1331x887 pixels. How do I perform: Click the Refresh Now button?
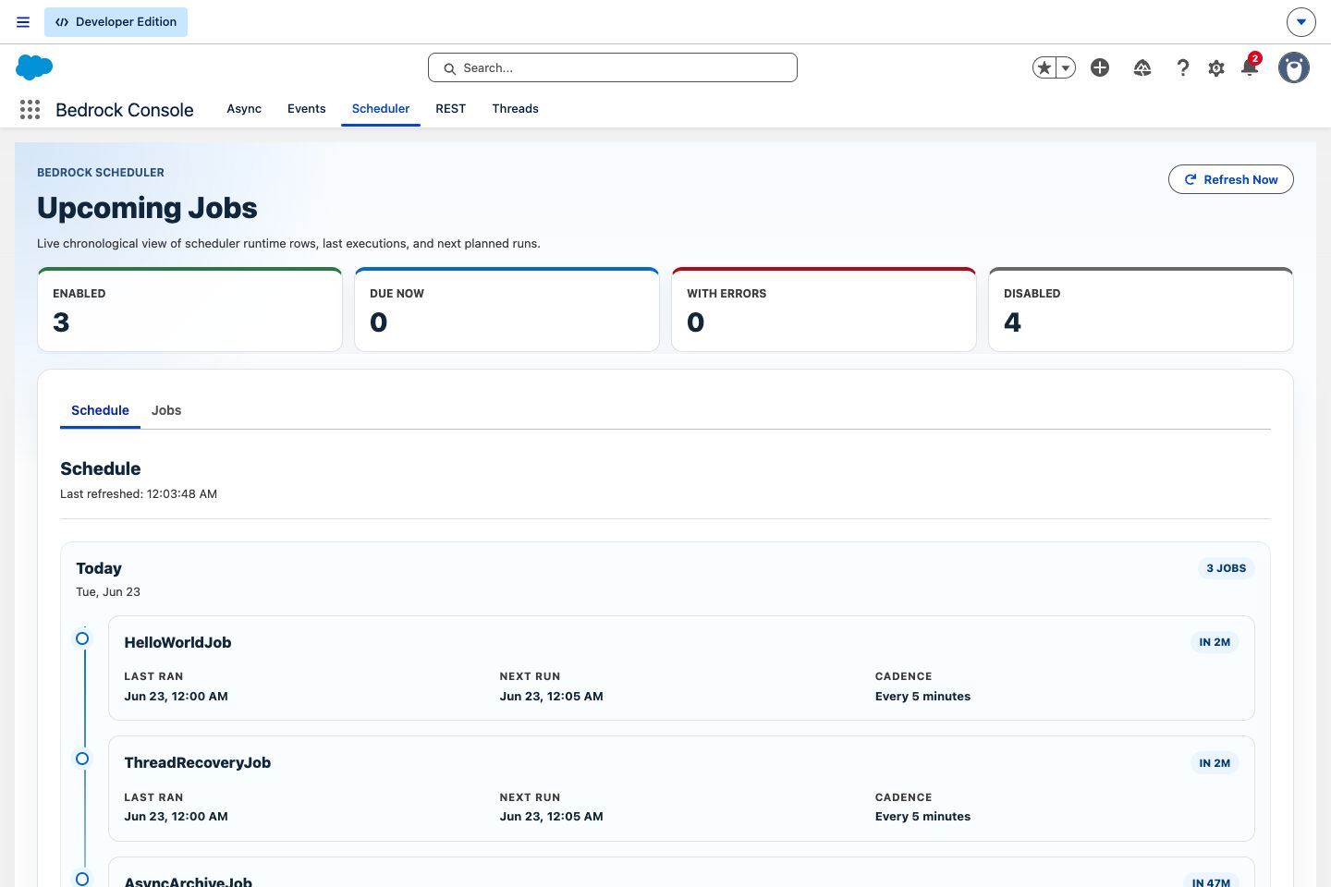[1231, 179]
